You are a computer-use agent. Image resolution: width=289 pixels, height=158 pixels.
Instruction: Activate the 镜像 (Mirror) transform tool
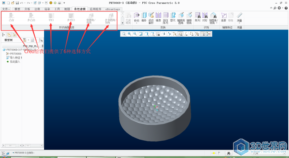(158, 17)
